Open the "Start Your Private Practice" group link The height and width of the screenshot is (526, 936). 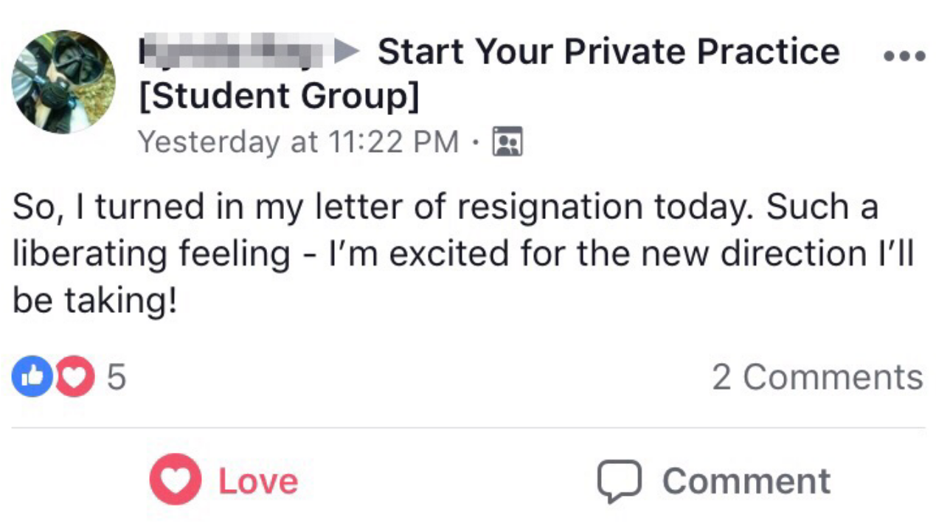[x=608, y=52]
